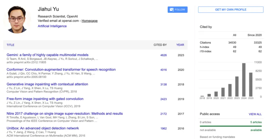Sort publications by Year column header
The image size is (271, 139).
[x=180, y=45]
